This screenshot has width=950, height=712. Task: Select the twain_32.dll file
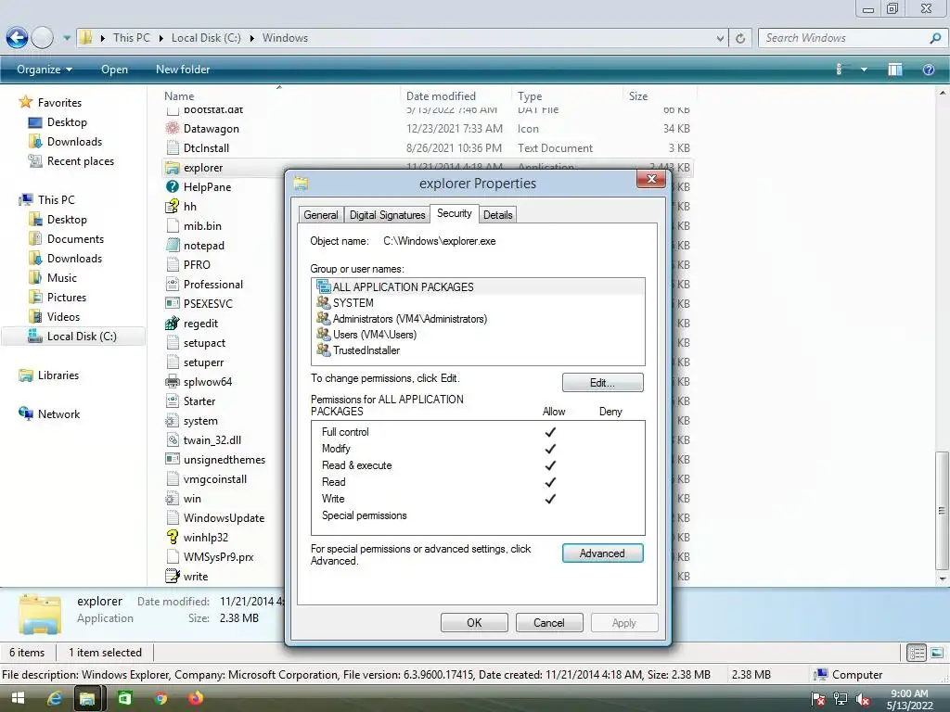click(212, 440)
